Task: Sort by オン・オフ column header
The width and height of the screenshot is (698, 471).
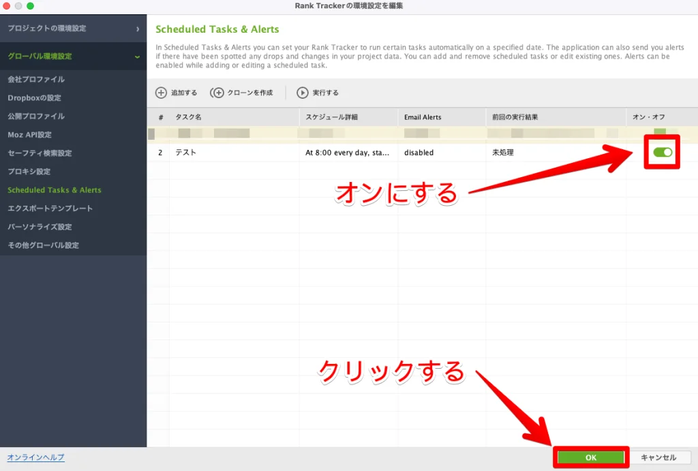Action: (x=662, y=117)
